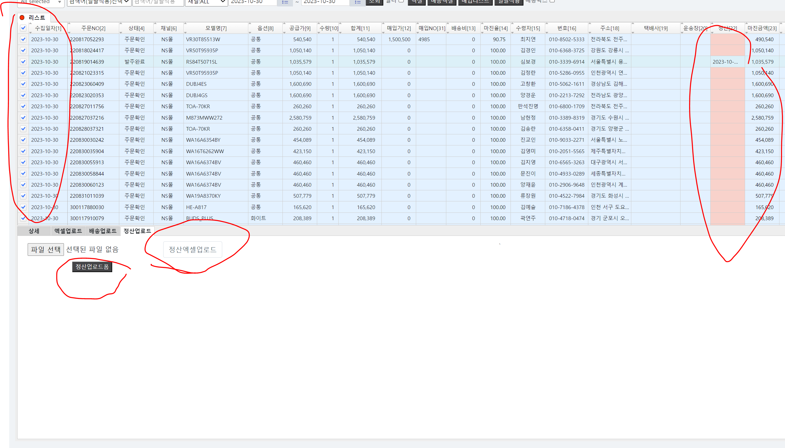Click the sort arrow on 합계[11] header

(340, 24)
